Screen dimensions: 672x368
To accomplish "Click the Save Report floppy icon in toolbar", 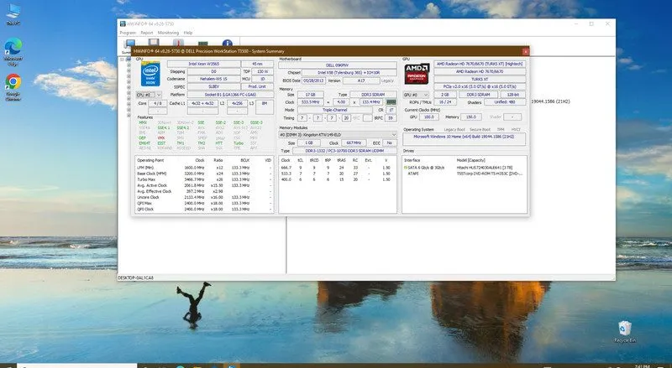I will tap(154, 43).
